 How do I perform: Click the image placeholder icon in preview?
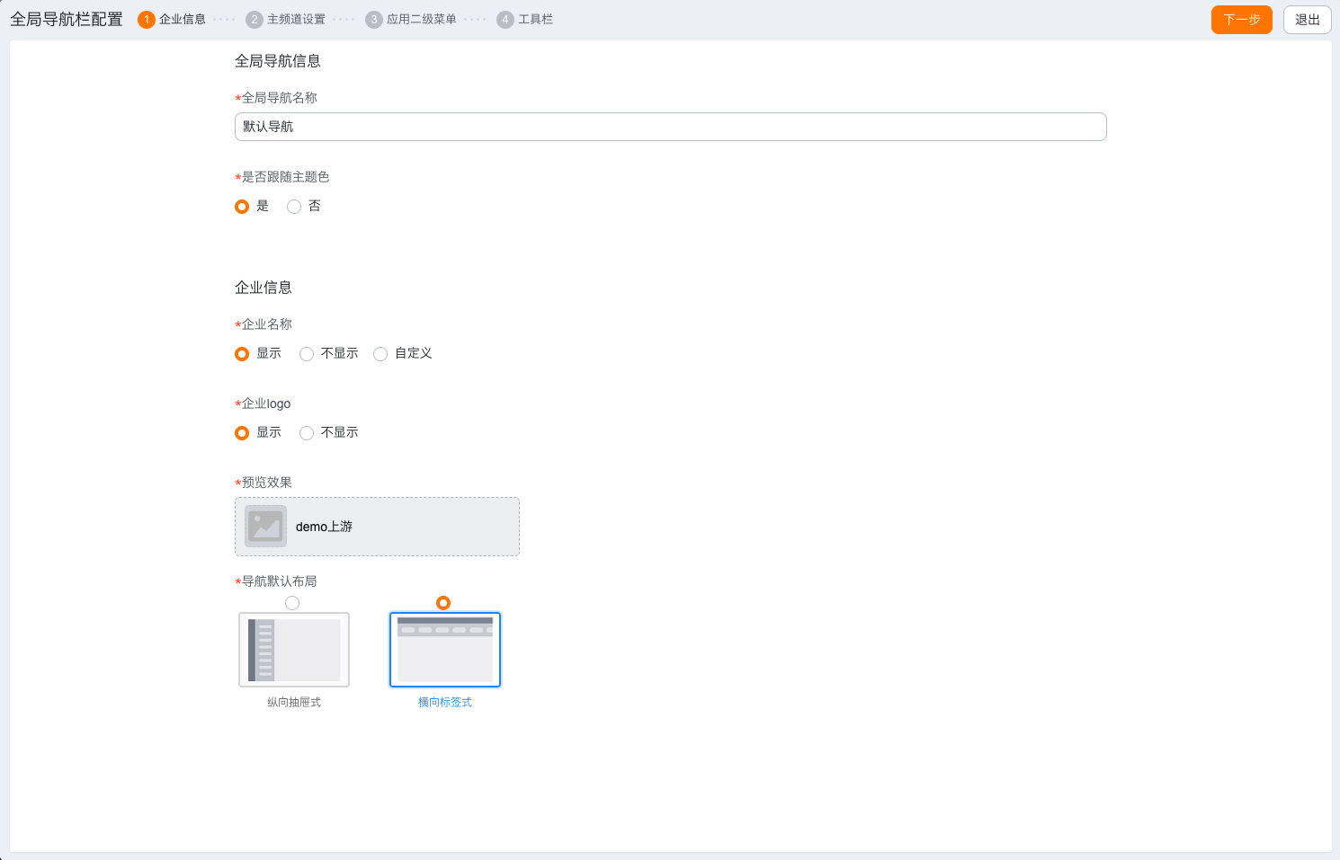(x=265, y=527)
